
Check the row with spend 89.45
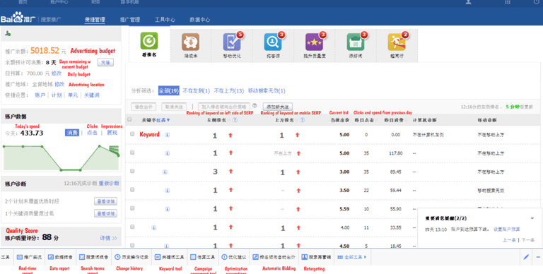(132, 171)
